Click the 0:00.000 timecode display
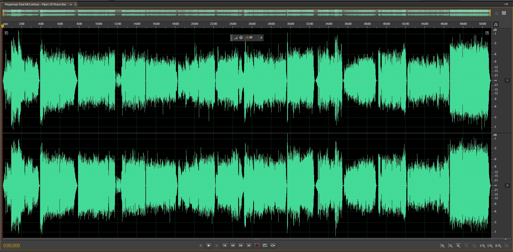 pos(11,245)
